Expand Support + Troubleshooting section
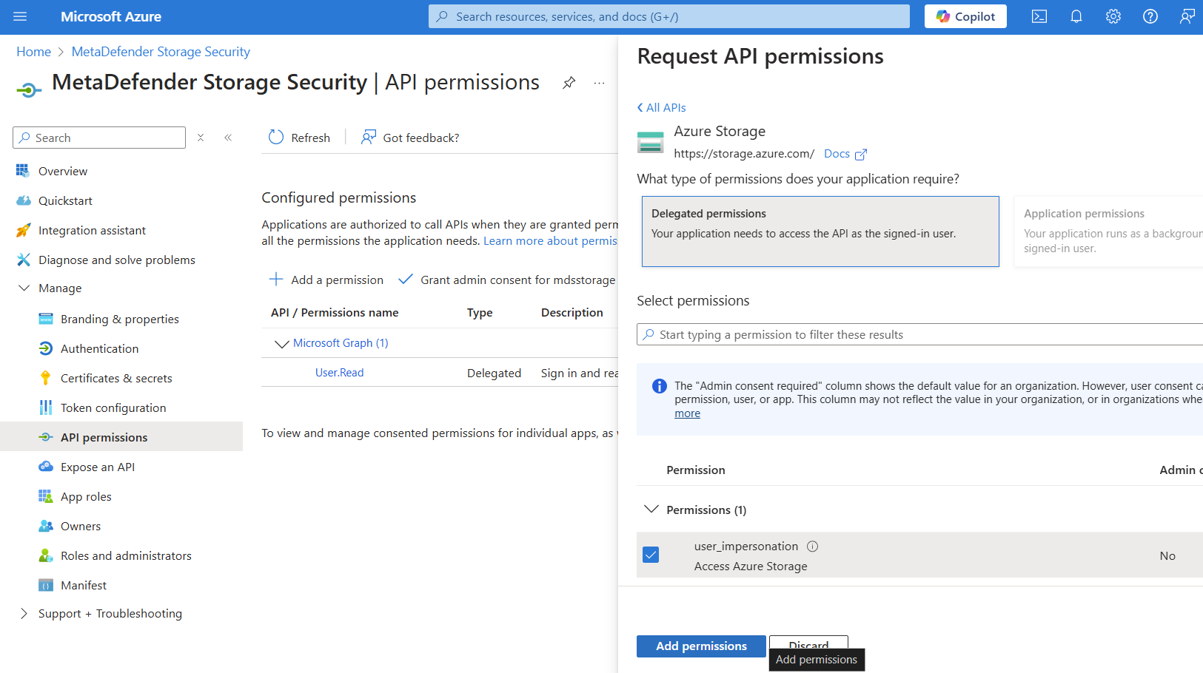1203x673 pixels. coord(24,613)
